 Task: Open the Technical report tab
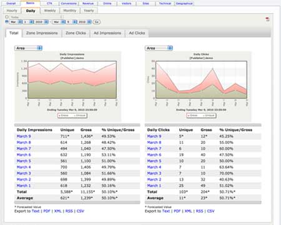pos(165,4)
